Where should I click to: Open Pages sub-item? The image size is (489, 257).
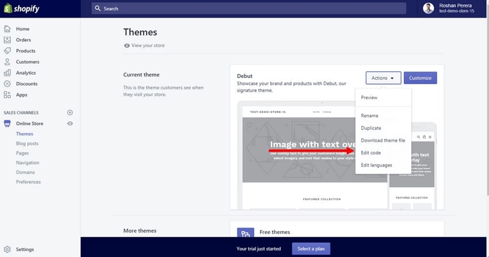22,153
